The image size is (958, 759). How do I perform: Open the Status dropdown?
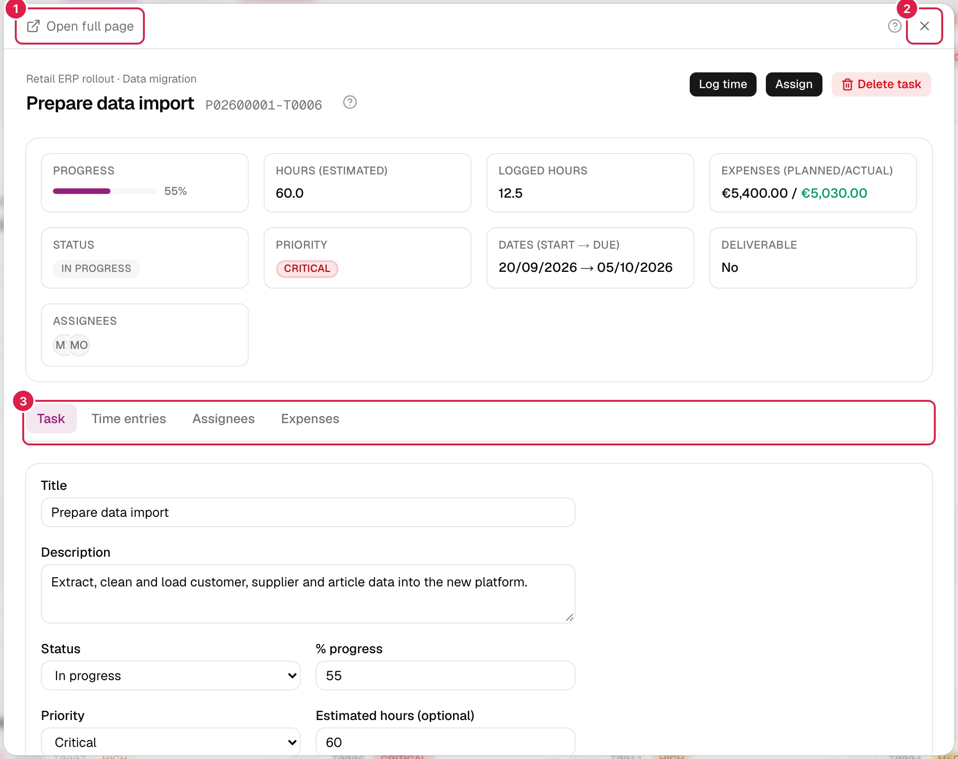tap(171, 676)
